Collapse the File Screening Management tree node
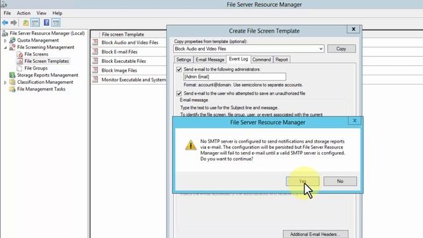Image resolution: width=423 pixels, height=238 pixels. pos(5,48)
